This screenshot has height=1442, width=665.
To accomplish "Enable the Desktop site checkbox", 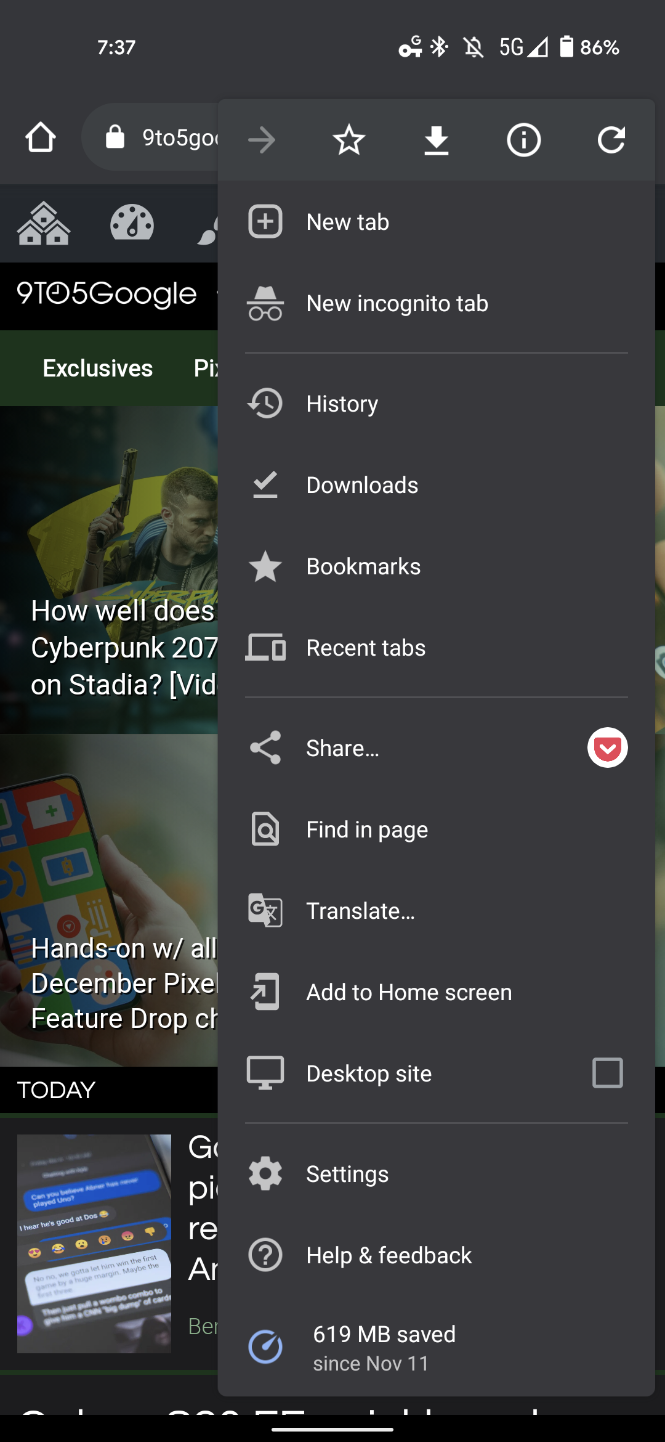I will pyautogui.click(x=607, y=1073).
